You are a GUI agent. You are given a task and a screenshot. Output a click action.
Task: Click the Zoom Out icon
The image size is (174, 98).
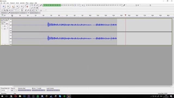[28, 10]
